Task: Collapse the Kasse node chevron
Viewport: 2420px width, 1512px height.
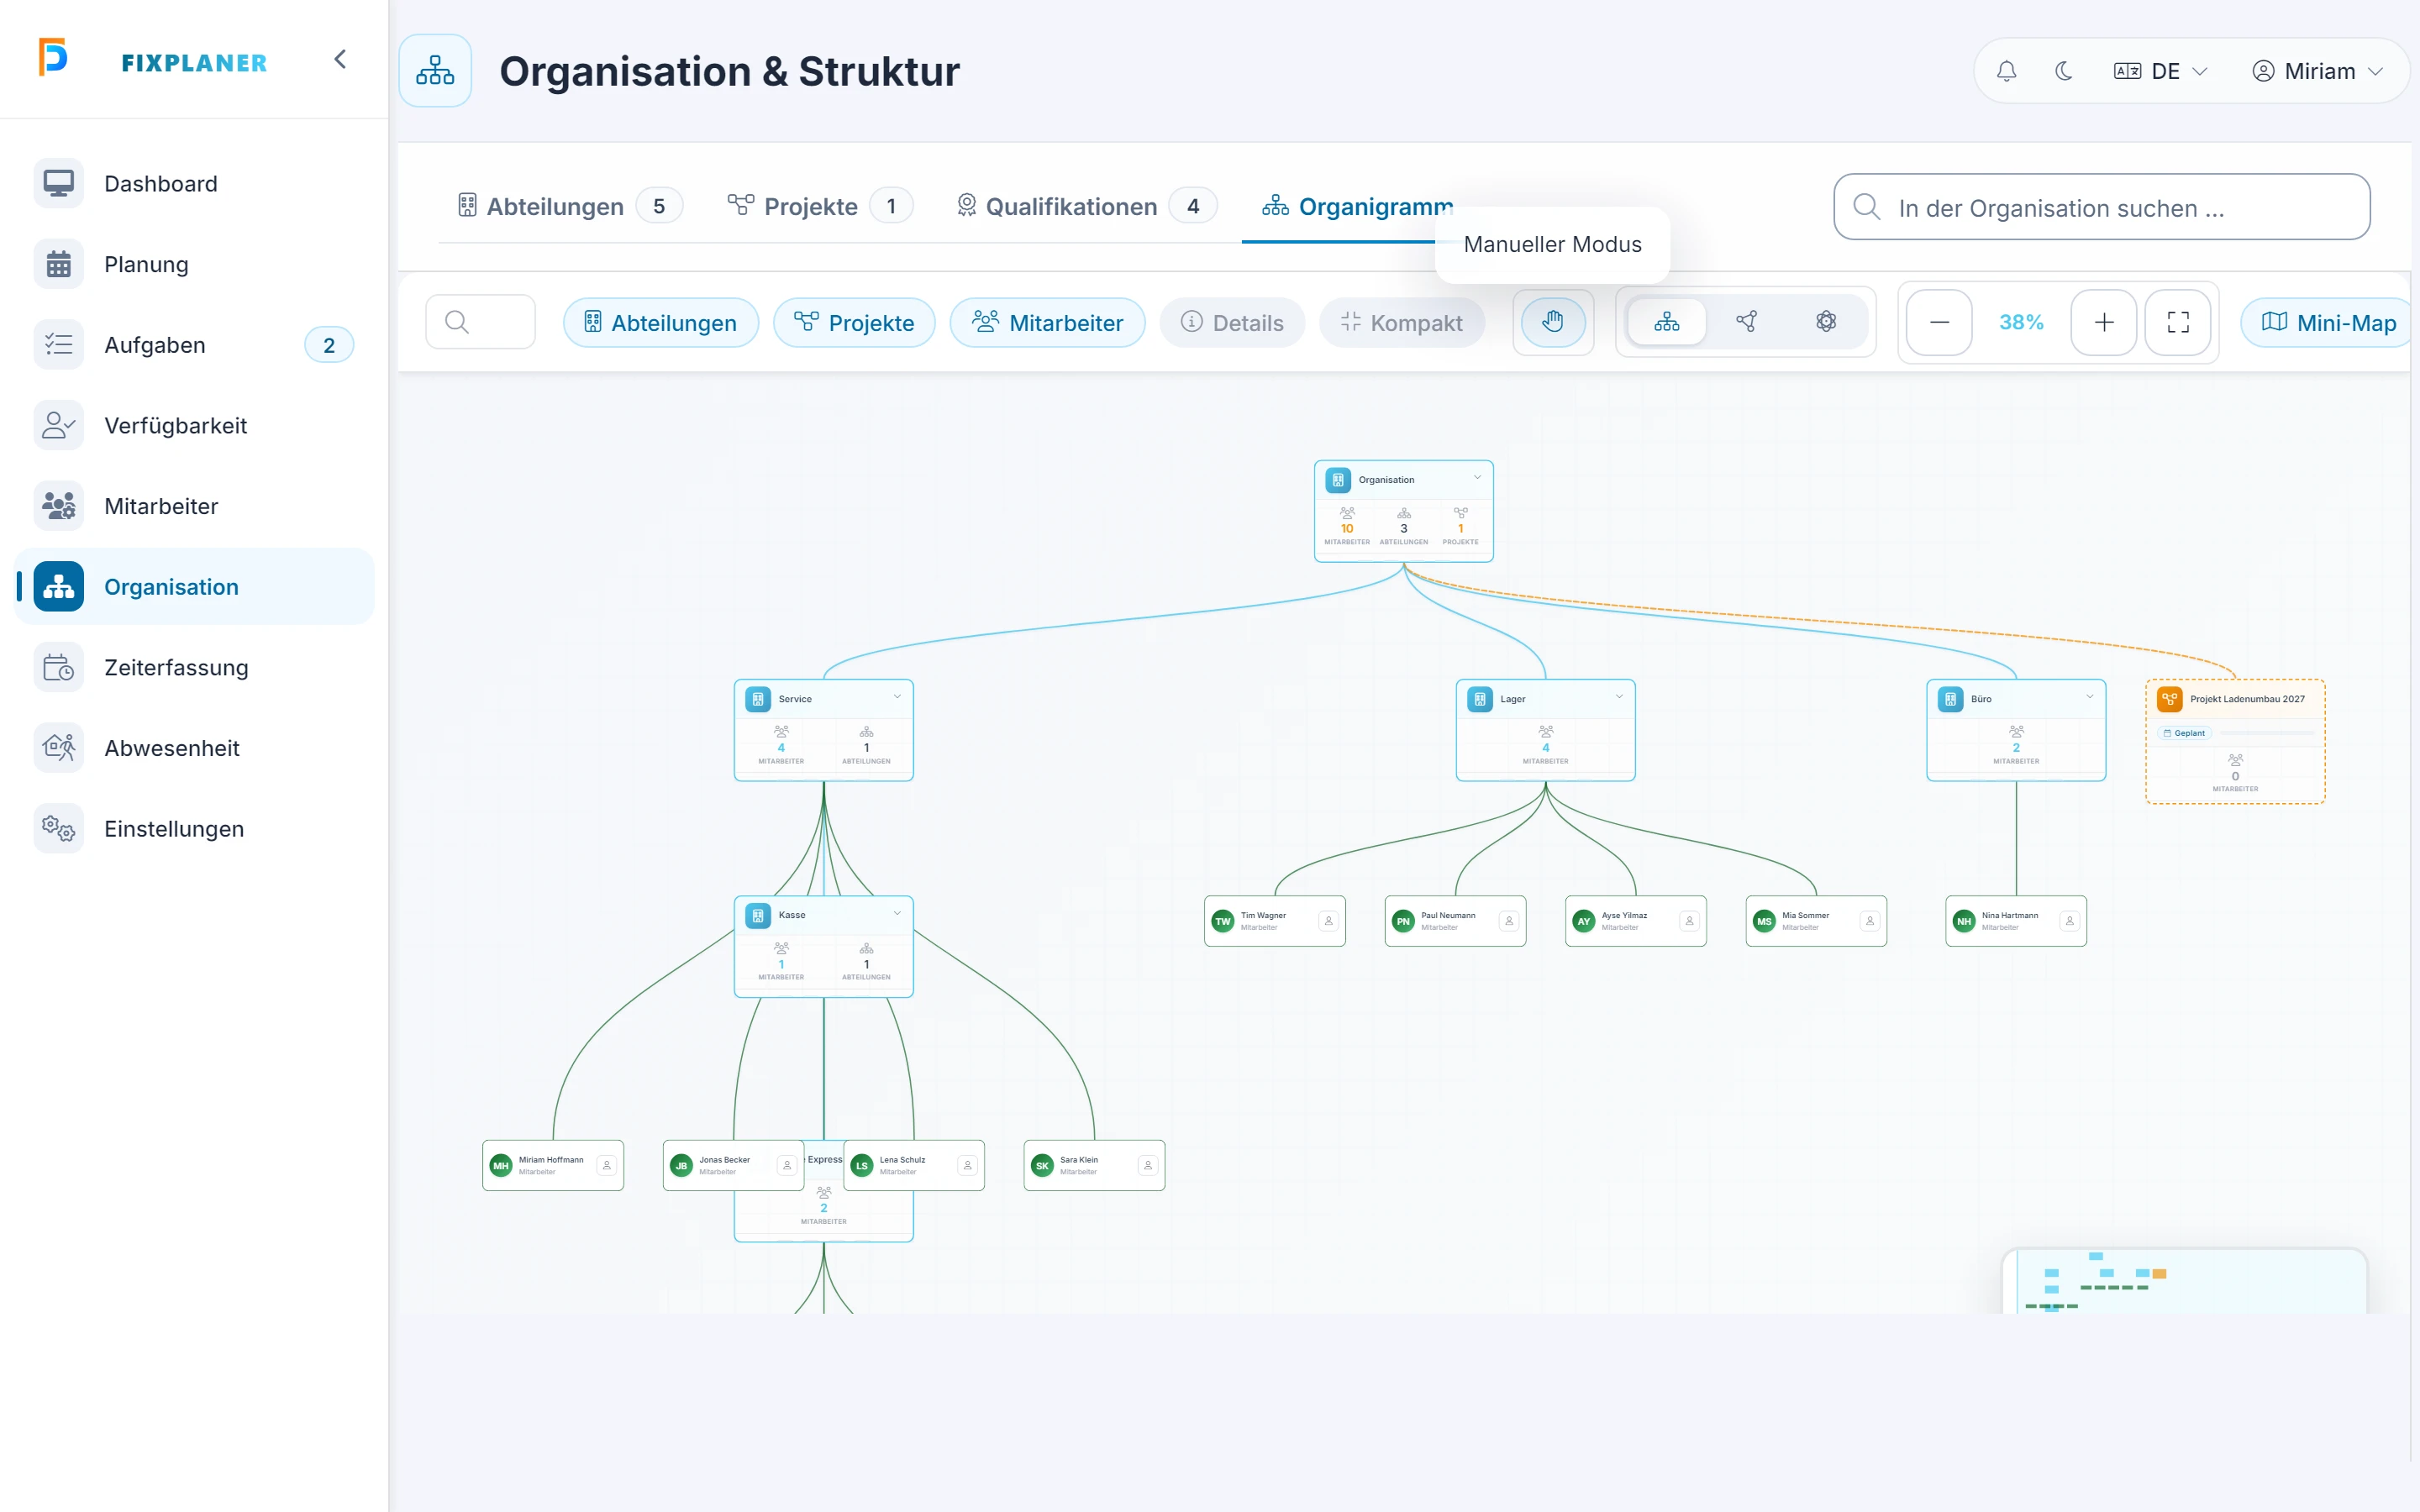Action: (x=897, y=913)
